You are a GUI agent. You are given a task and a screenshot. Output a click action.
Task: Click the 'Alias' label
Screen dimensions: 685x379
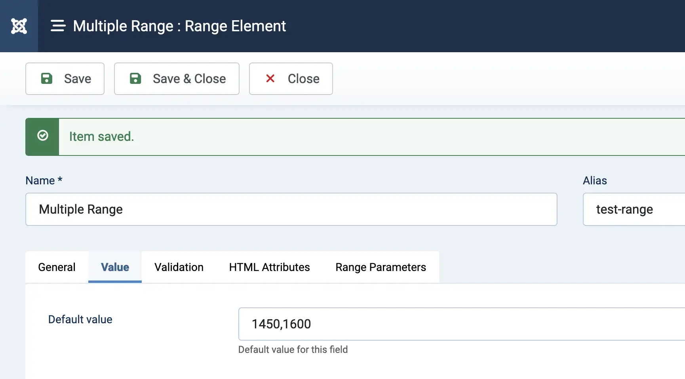point(595,180)
